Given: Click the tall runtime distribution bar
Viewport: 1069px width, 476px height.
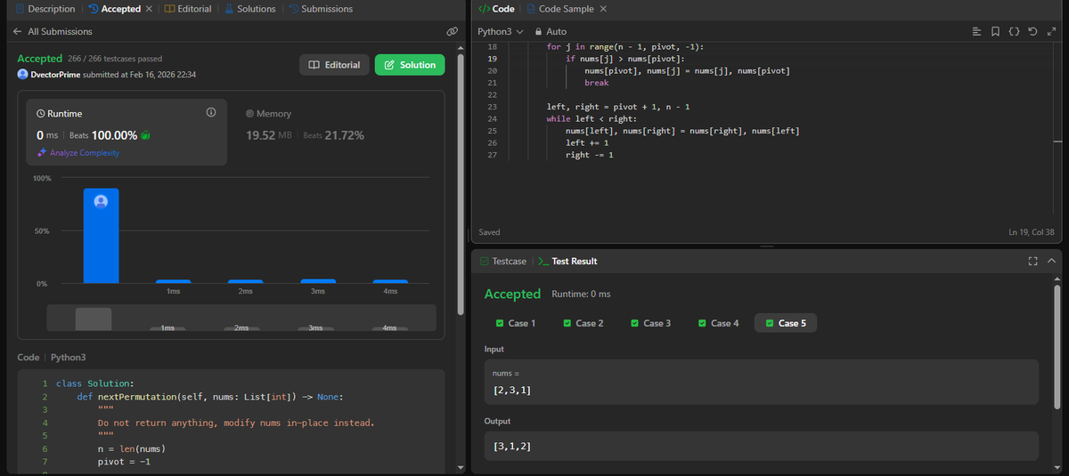Looking at the screenshot, I should [101, 236].
